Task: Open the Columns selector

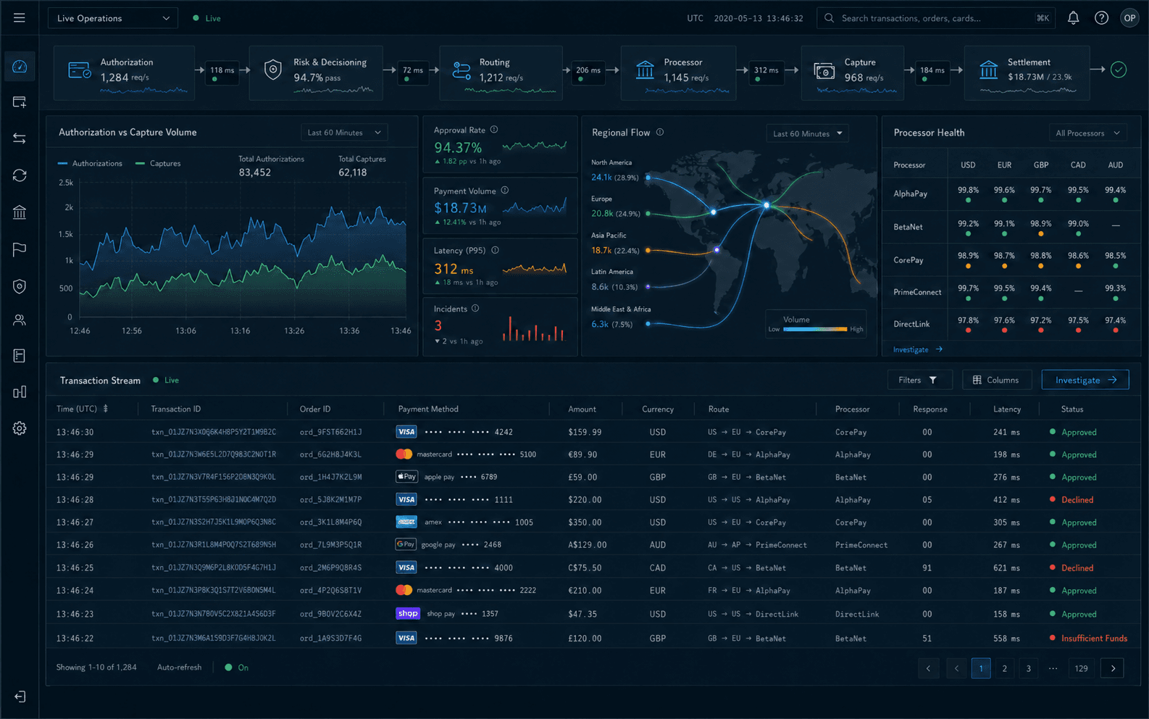Action: pyautogui.click(x=996, y=380)
